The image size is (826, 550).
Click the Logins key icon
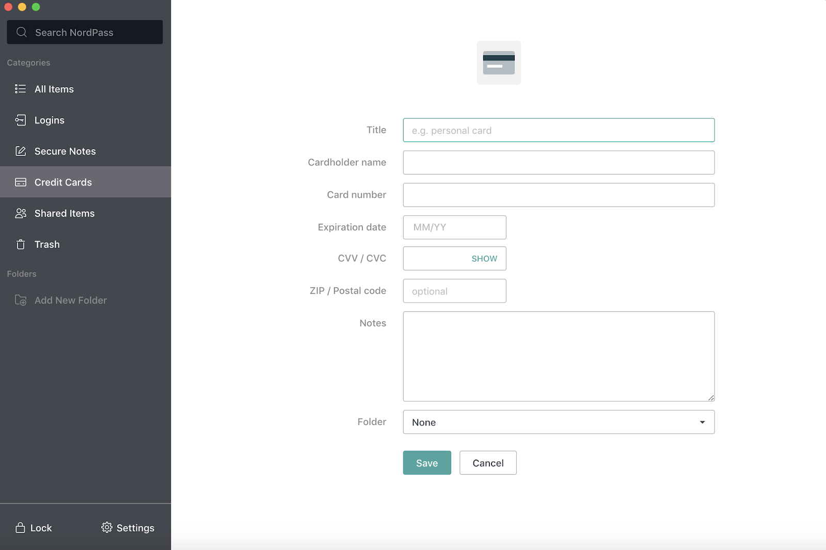click(x=20, y=120)
